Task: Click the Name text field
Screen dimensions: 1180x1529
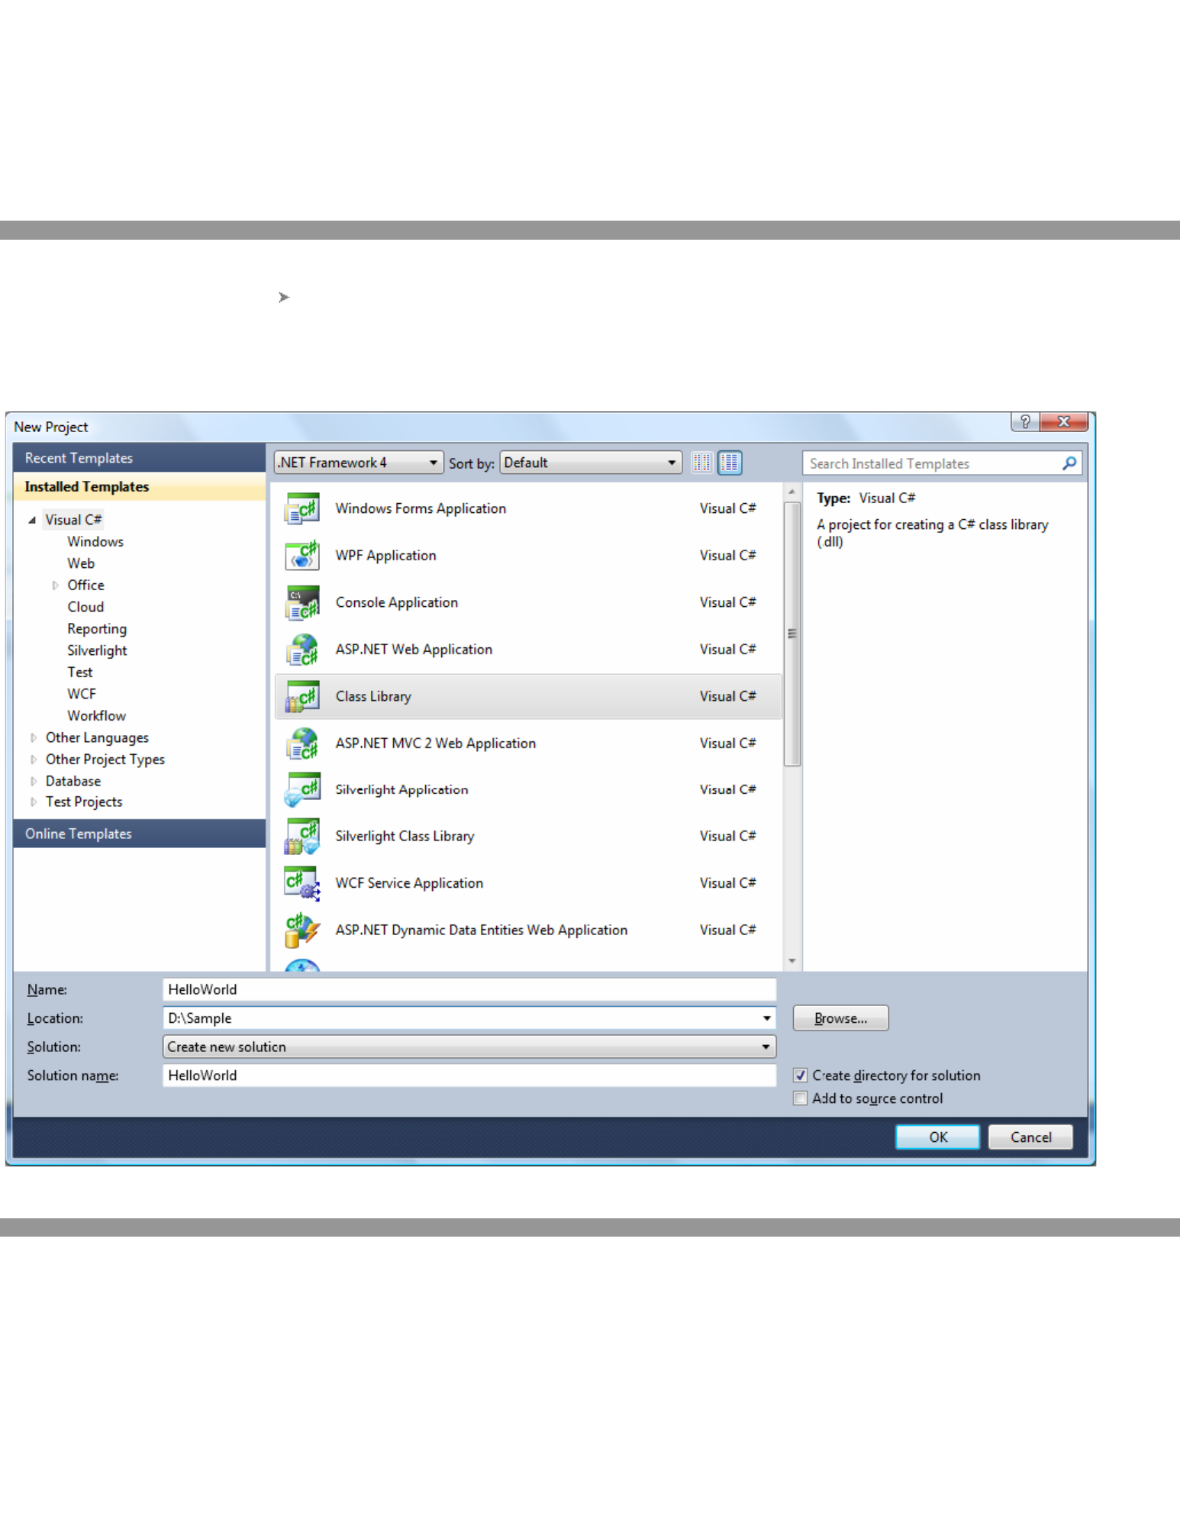Action: pyautogui.click(x=469, y=989)
